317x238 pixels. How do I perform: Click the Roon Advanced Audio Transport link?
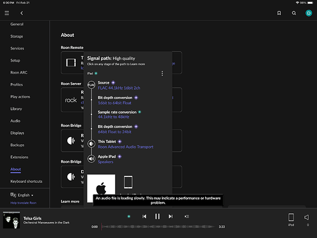(x=125, y=147)
